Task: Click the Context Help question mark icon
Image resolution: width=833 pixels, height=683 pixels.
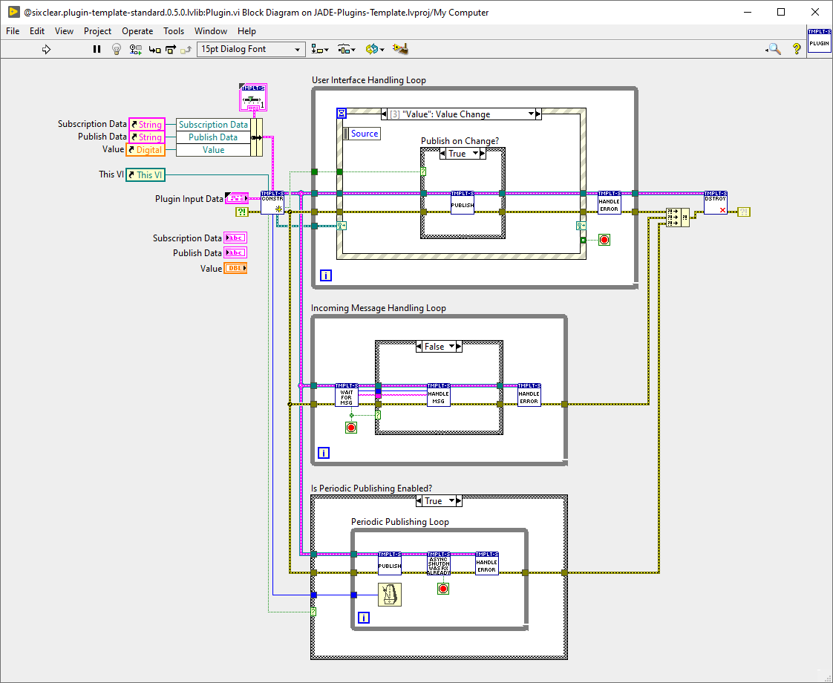Action: 797,49
